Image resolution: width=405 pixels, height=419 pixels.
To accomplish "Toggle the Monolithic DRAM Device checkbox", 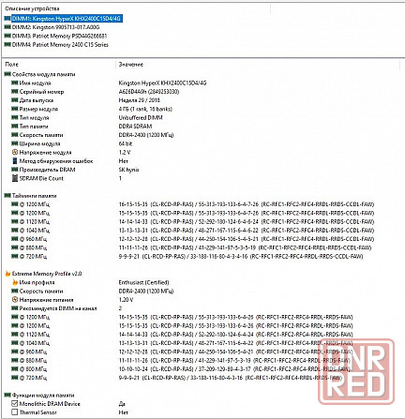I will [x=15, y=404].
